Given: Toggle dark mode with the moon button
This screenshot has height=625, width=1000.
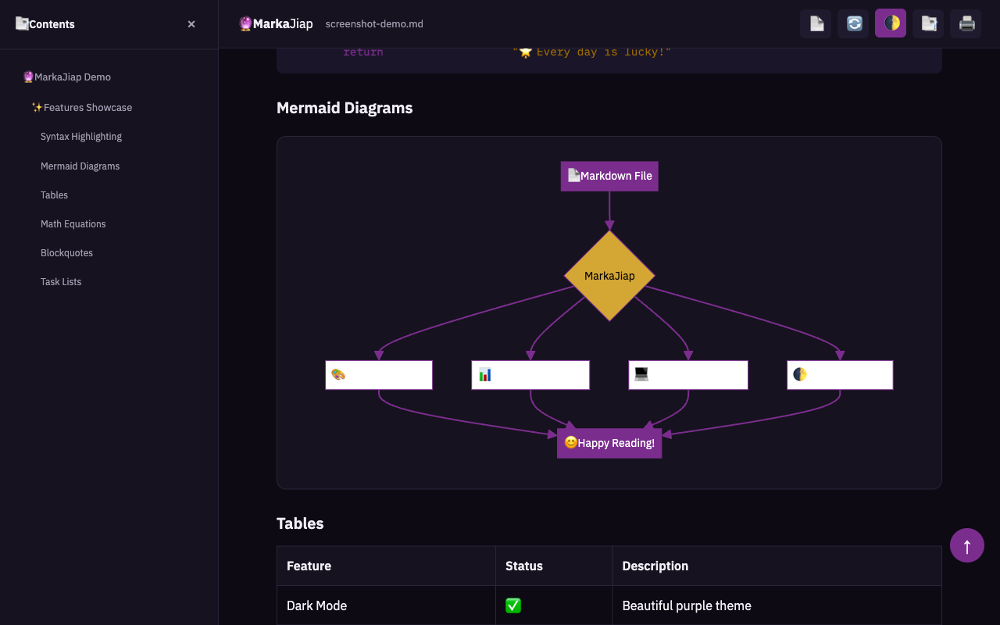Looking at the screenshot, I should [x=891, y=23].
